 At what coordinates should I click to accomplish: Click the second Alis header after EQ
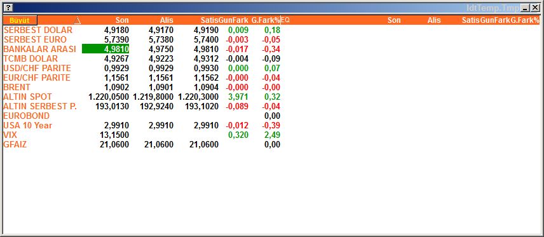pos(434,20)
